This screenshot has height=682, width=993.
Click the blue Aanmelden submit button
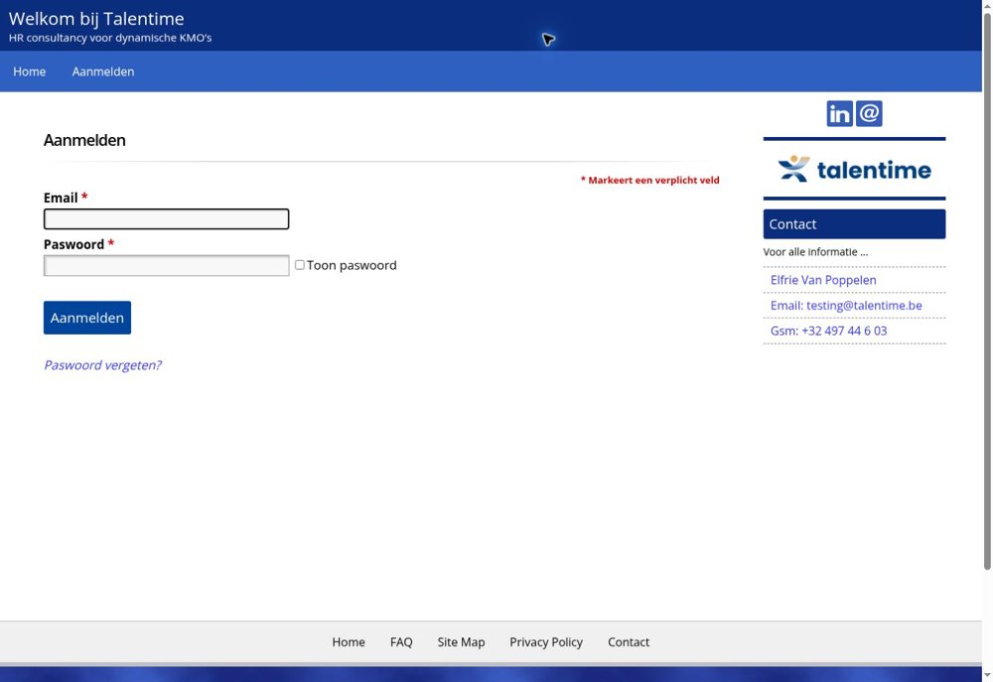click(87, 318)
